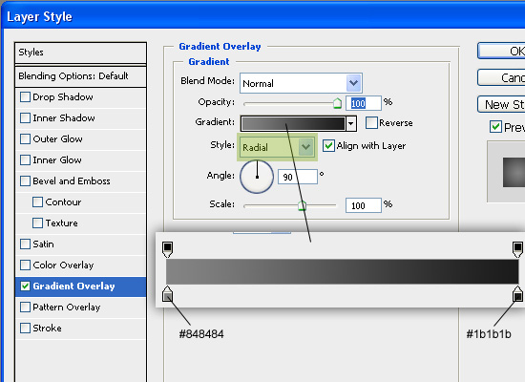Screen dimensions: 525x382
Task: Click the layer style preview thumbnail
Action: click(514, 172)
